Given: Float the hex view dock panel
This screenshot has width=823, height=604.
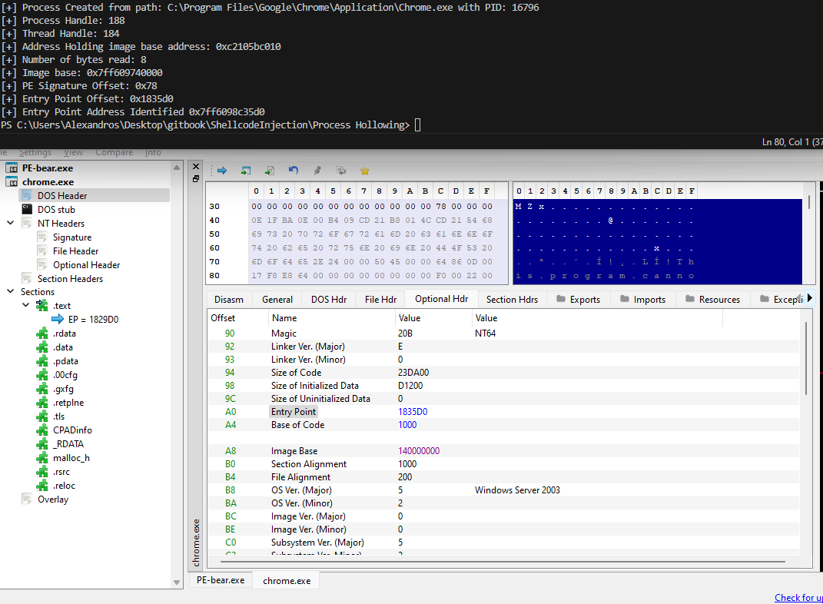Looking at the screenshot, I should pos(196,179).
